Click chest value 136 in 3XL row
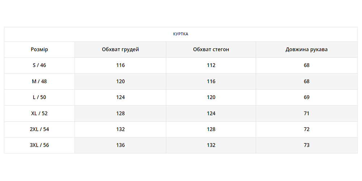 coord(121,145)
